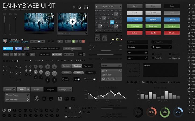Screen dimensions: 195x121
Task: Switch to the Widgets tab
Action: click(50, 89)
